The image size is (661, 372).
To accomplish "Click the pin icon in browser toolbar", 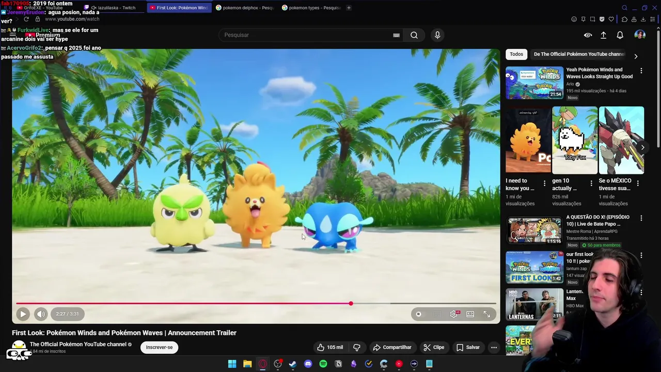I will click(583, 19).
